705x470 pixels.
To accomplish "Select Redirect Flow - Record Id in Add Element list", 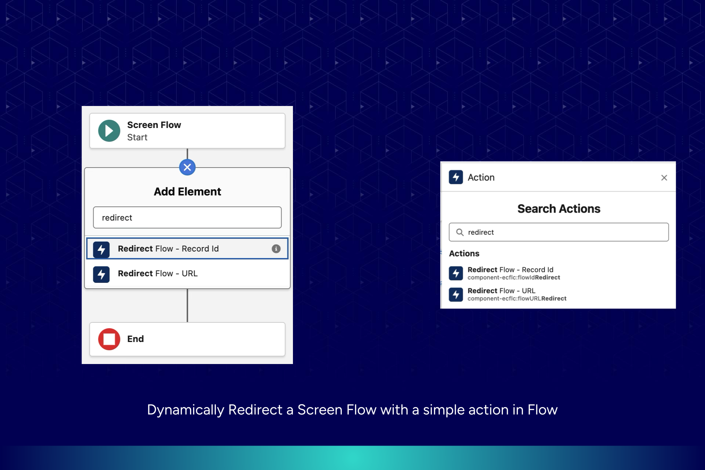I will click(x=187, y=248).
